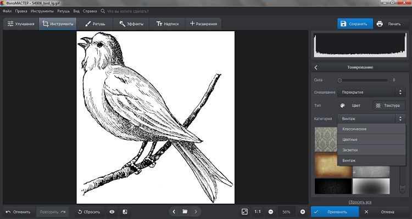Click the Сохранить button
Screen dimensions: 412x219
coord(354,24)
